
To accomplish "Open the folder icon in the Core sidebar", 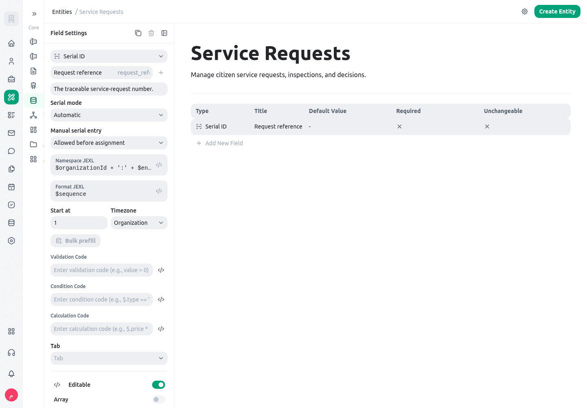I will click(33, 144).
